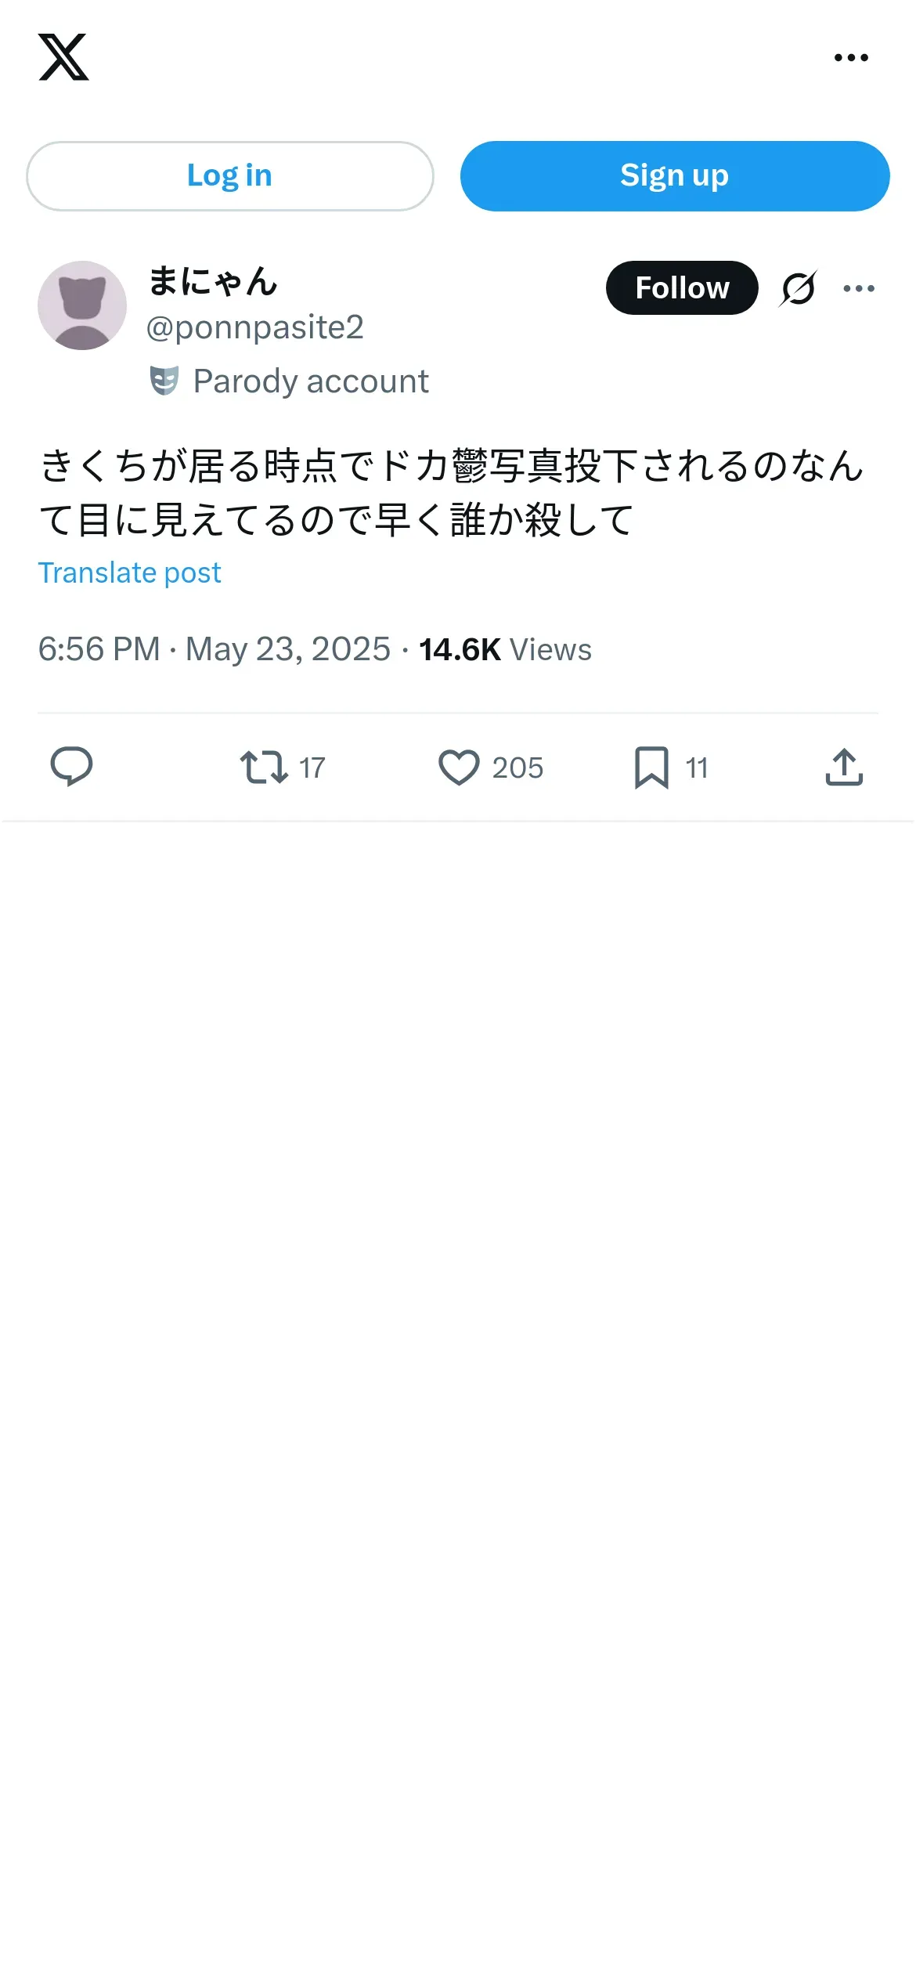
Task: Bookmark this post
Action: (651, 767)
